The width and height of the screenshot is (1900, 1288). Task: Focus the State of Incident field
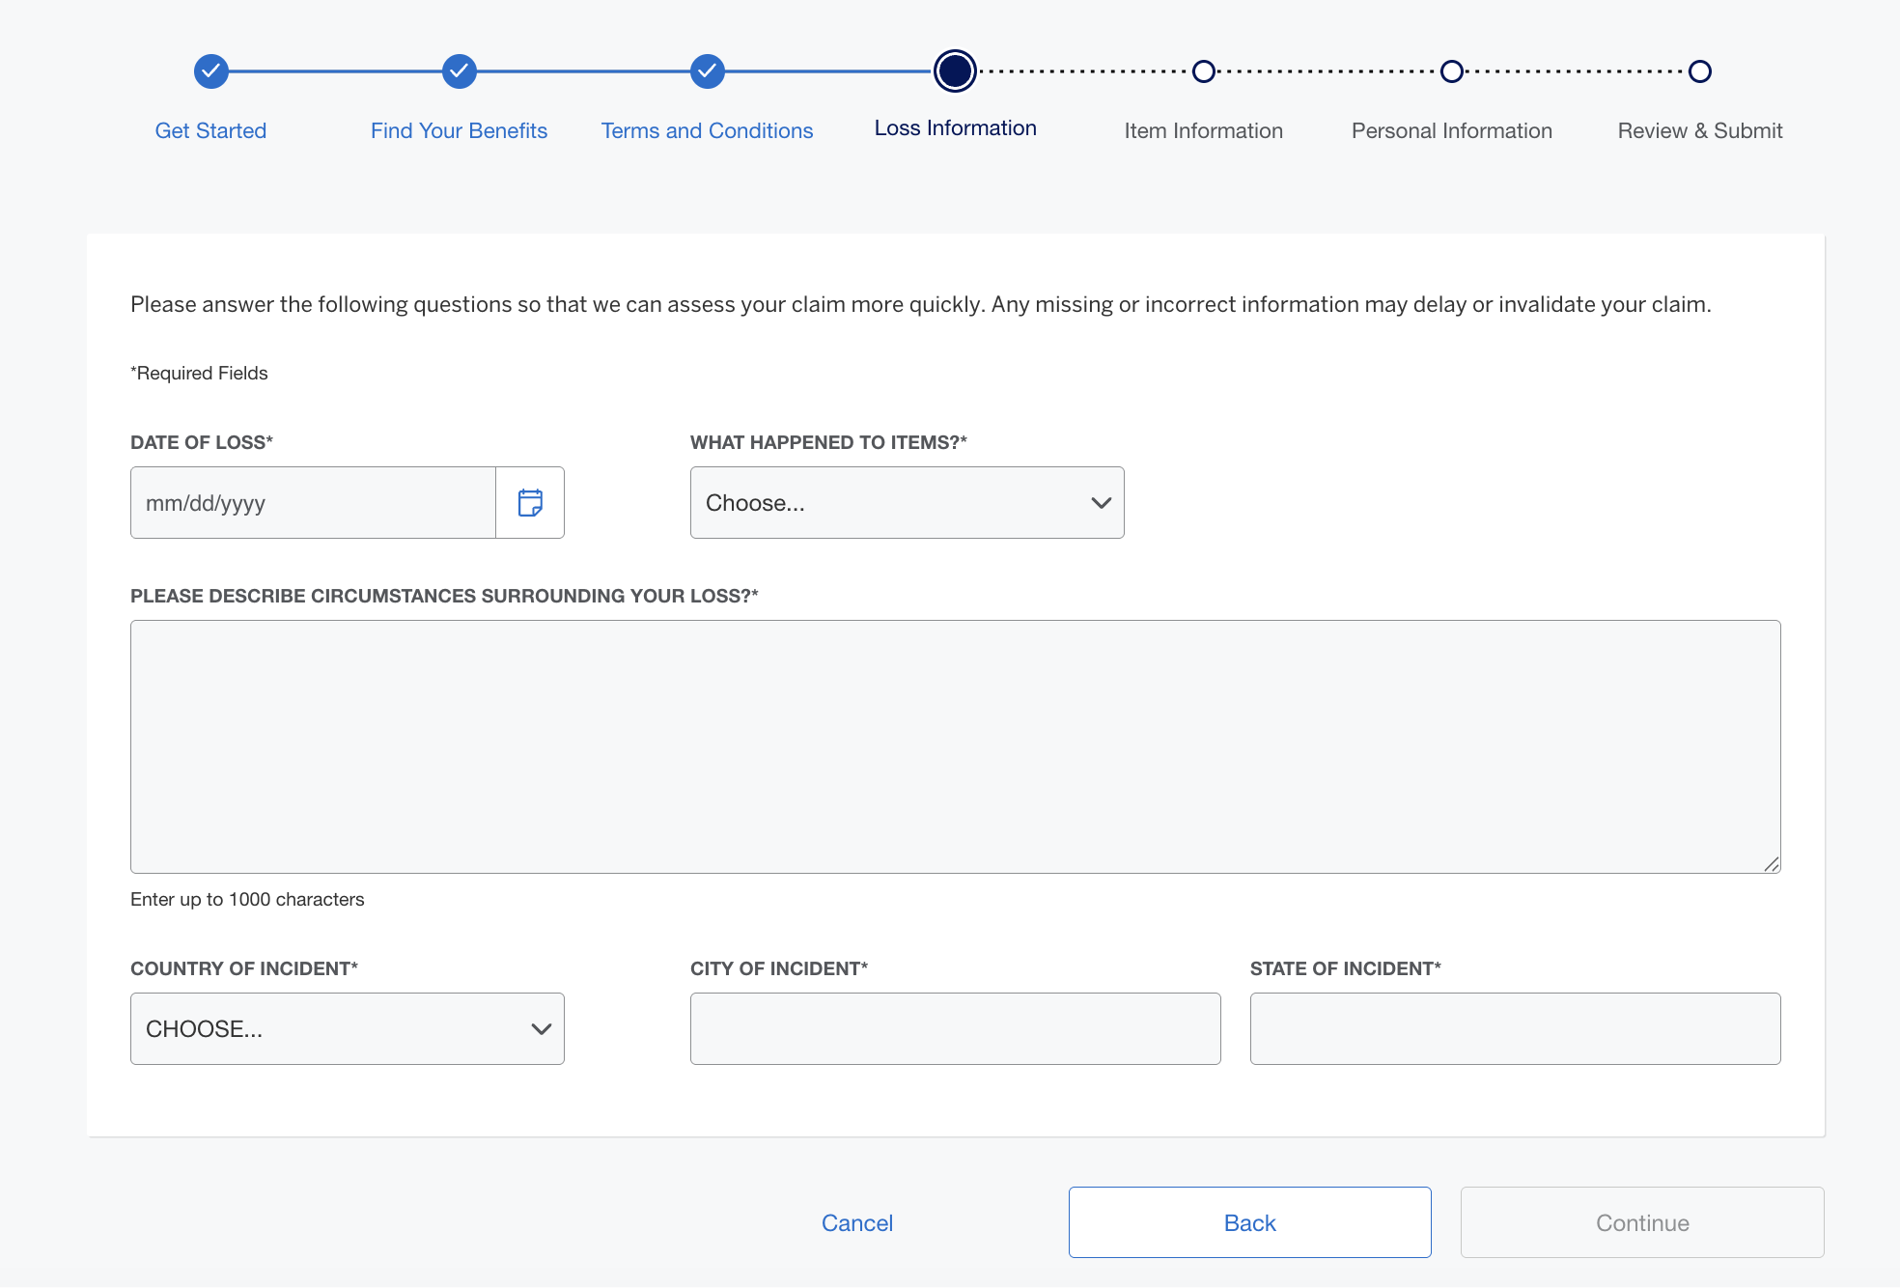[x=1515, y=1028]
